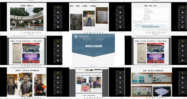
Task: Click green-dot highlighted line in 你好，交大 slide
Action: tap(151, 27)
